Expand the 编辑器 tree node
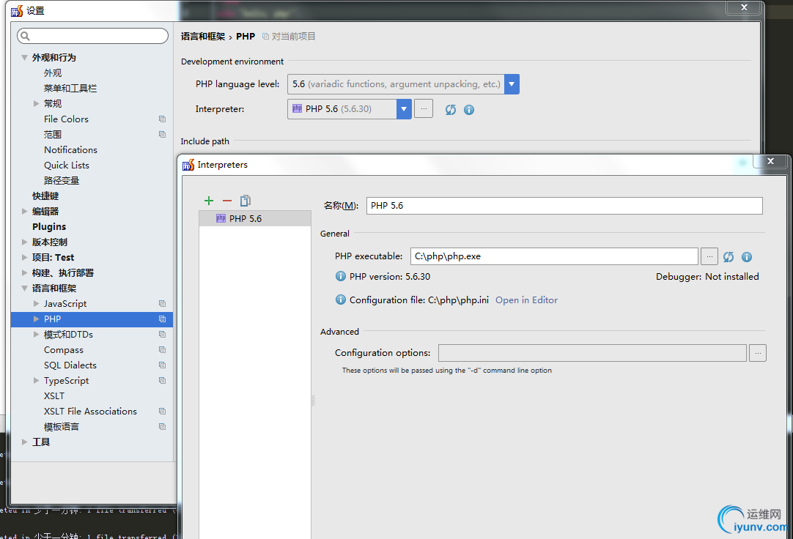The width and height of the screenshot is (793, 539). 24,211
